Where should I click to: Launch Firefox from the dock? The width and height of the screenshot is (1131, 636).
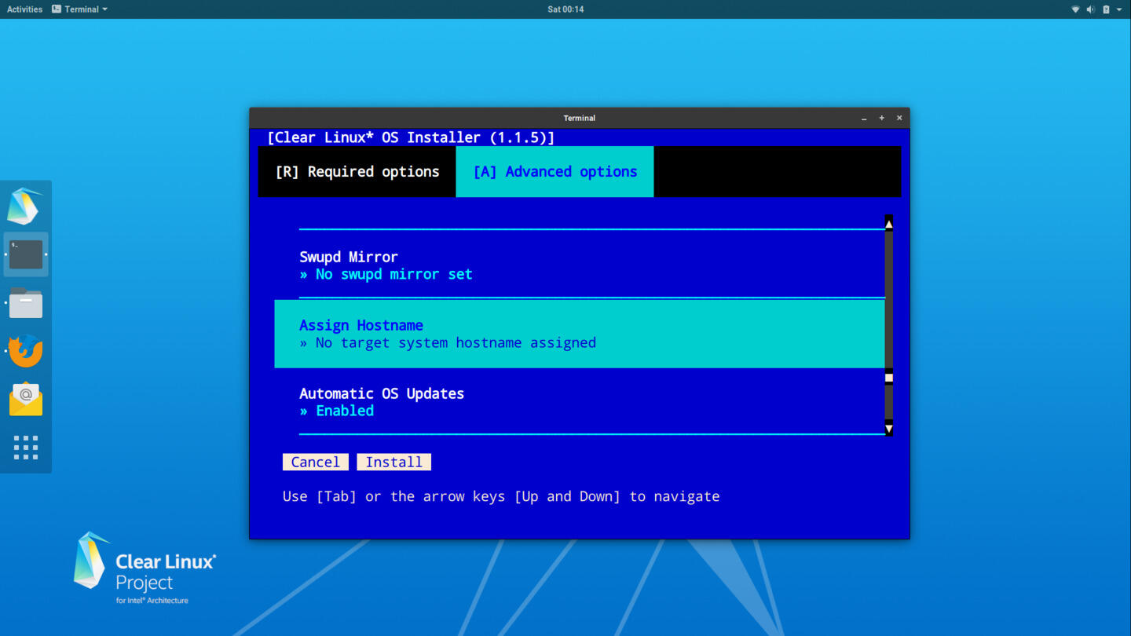coord(25,351)
